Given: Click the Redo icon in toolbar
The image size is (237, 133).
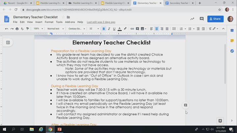Looking at the screenshot, I should [x=12, y=29].
